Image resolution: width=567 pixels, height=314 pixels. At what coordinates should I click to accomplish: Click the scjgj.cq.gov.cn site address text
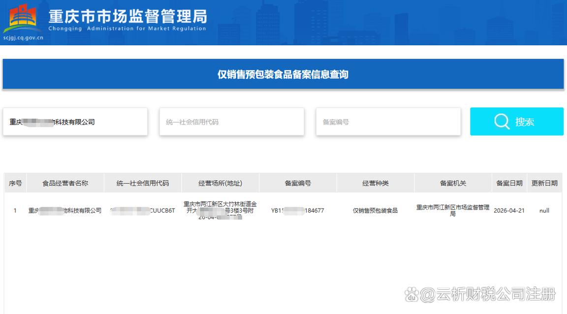point(23,37)
